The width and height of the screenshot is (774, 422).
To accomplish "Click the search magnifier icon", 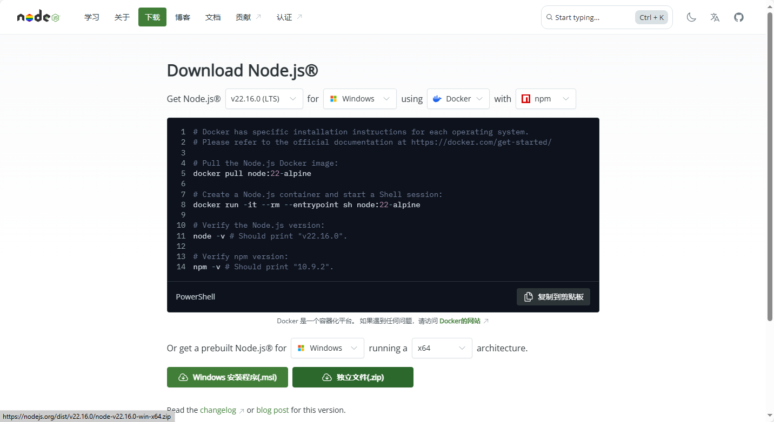I will (x=550, y=17).
